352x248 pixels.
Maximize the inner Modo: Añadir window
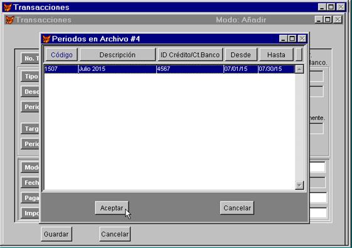pyautogui.click(x=328, y=19)
